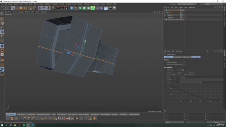The height and width of the screenshot is (127, 226).
Task: Open the Render menu
Action: [80, 4]
